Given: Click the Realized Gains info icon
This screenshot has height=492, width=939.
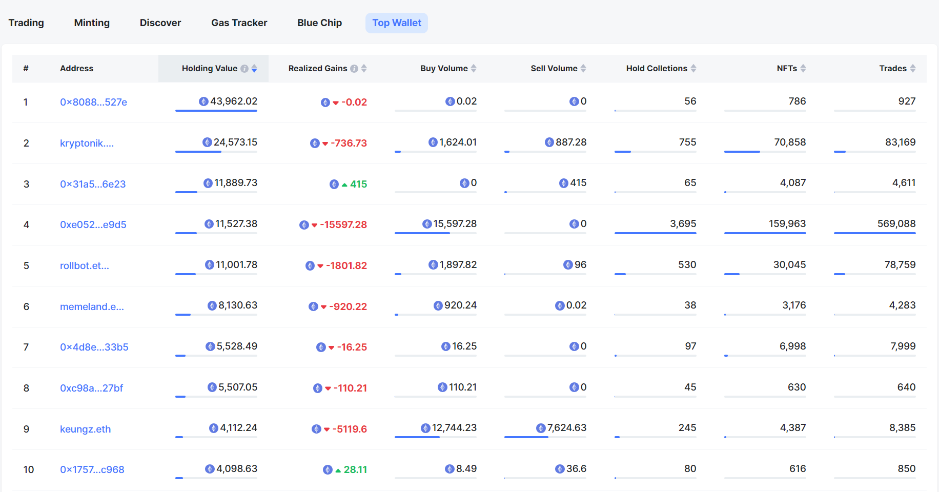Looking at the screenshot, I should pos(354,69).
